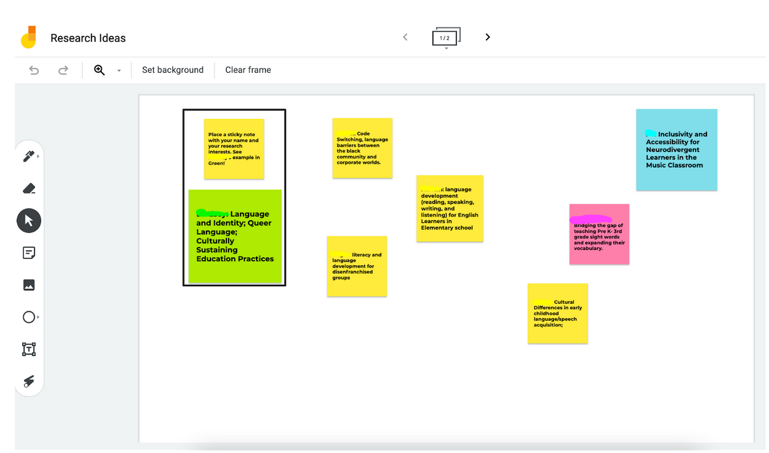769x453 pixels.
Task: Click the Add image tool
Action: (x=29, y=285)
